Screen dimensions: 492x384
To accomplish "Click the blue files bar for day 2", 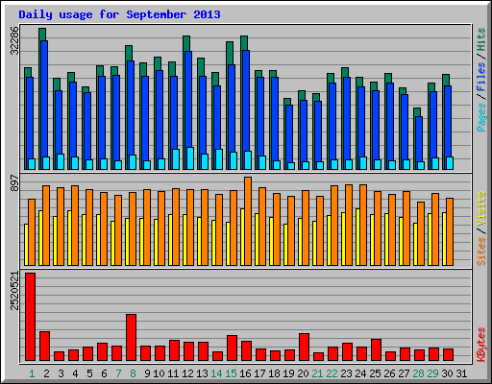I will (44, 99).
